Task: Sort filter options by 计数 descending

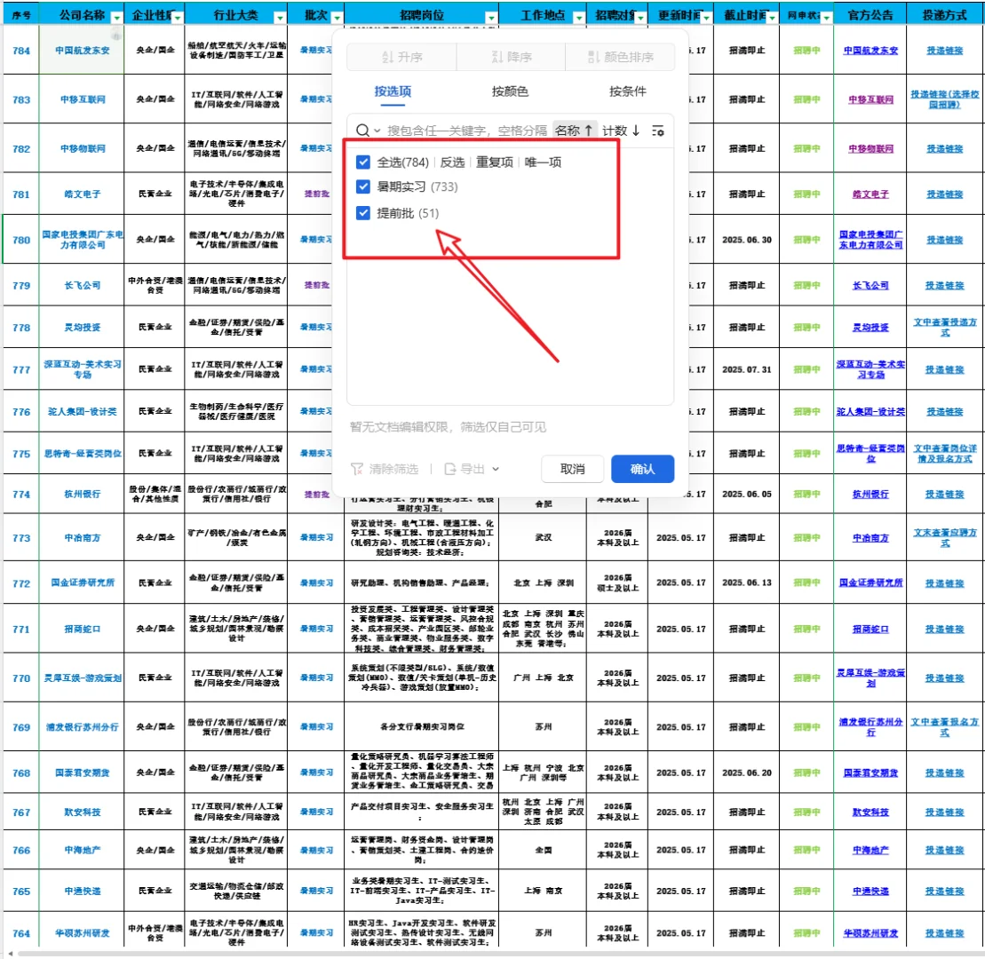Action: coord(621,131)
